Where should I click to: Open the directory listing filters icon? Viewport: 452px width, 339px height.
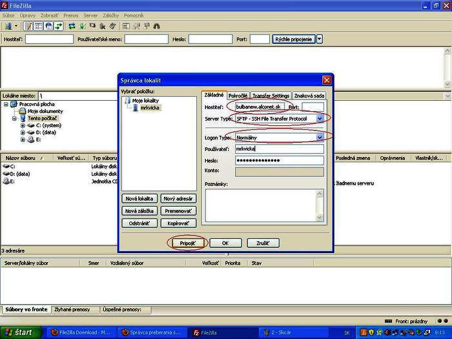(126, 26)
